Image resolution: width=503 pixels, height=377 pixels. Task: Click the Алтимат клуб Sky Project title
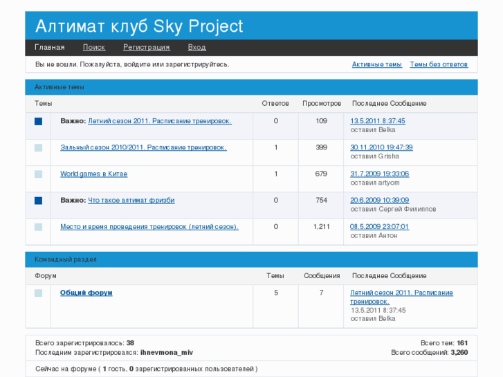(139, 26)
